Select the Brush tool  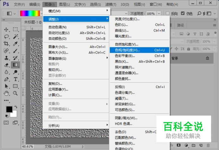[x=16, y=51]
